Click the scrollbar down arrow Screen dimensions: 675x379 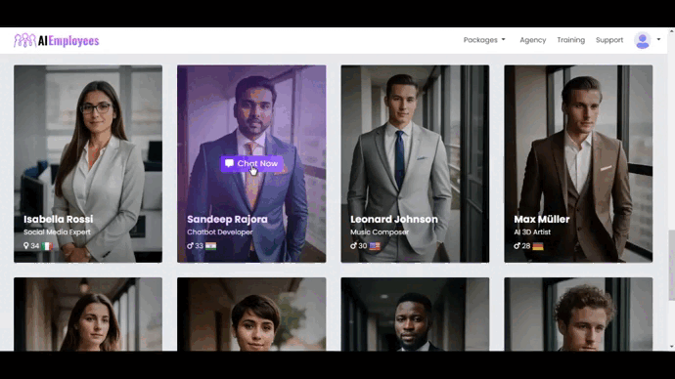[x=671, y=347]
